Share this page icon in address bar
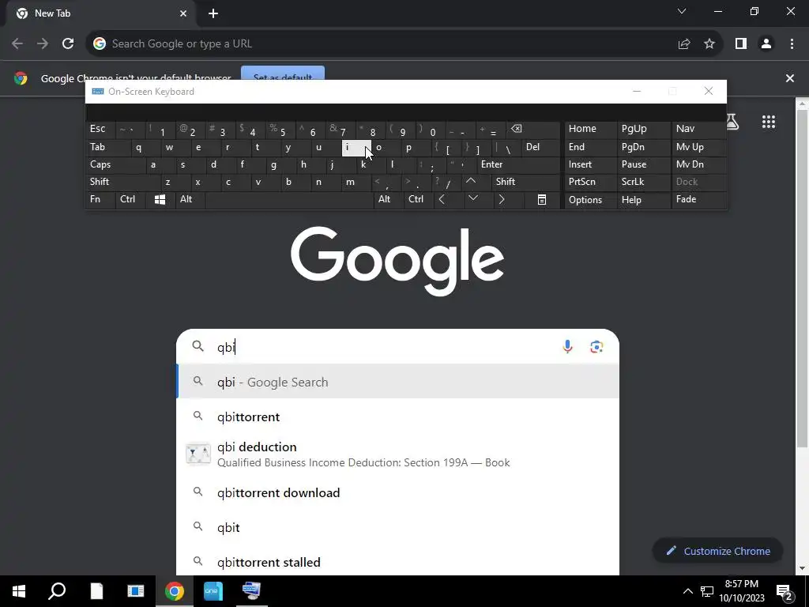 tap(684, 44)
